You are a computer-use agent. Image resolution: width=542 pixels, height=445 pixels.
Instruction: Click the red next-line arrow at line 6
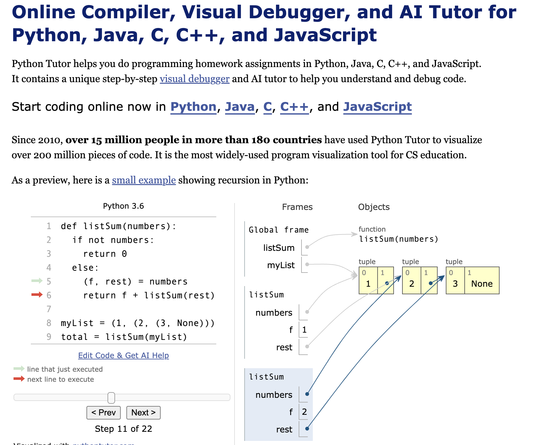click(x=37, y=295)
